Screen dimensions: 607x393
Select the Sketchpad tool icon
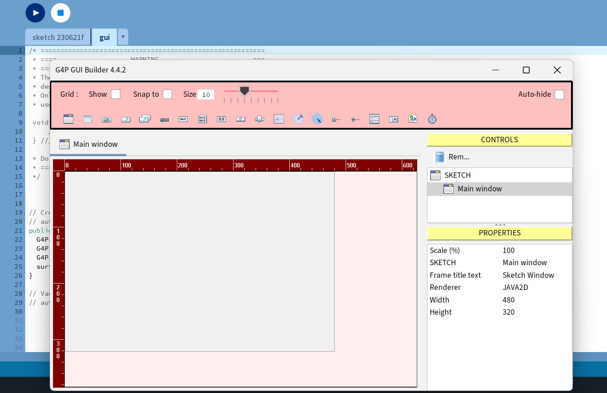click(x=413, y=119)
